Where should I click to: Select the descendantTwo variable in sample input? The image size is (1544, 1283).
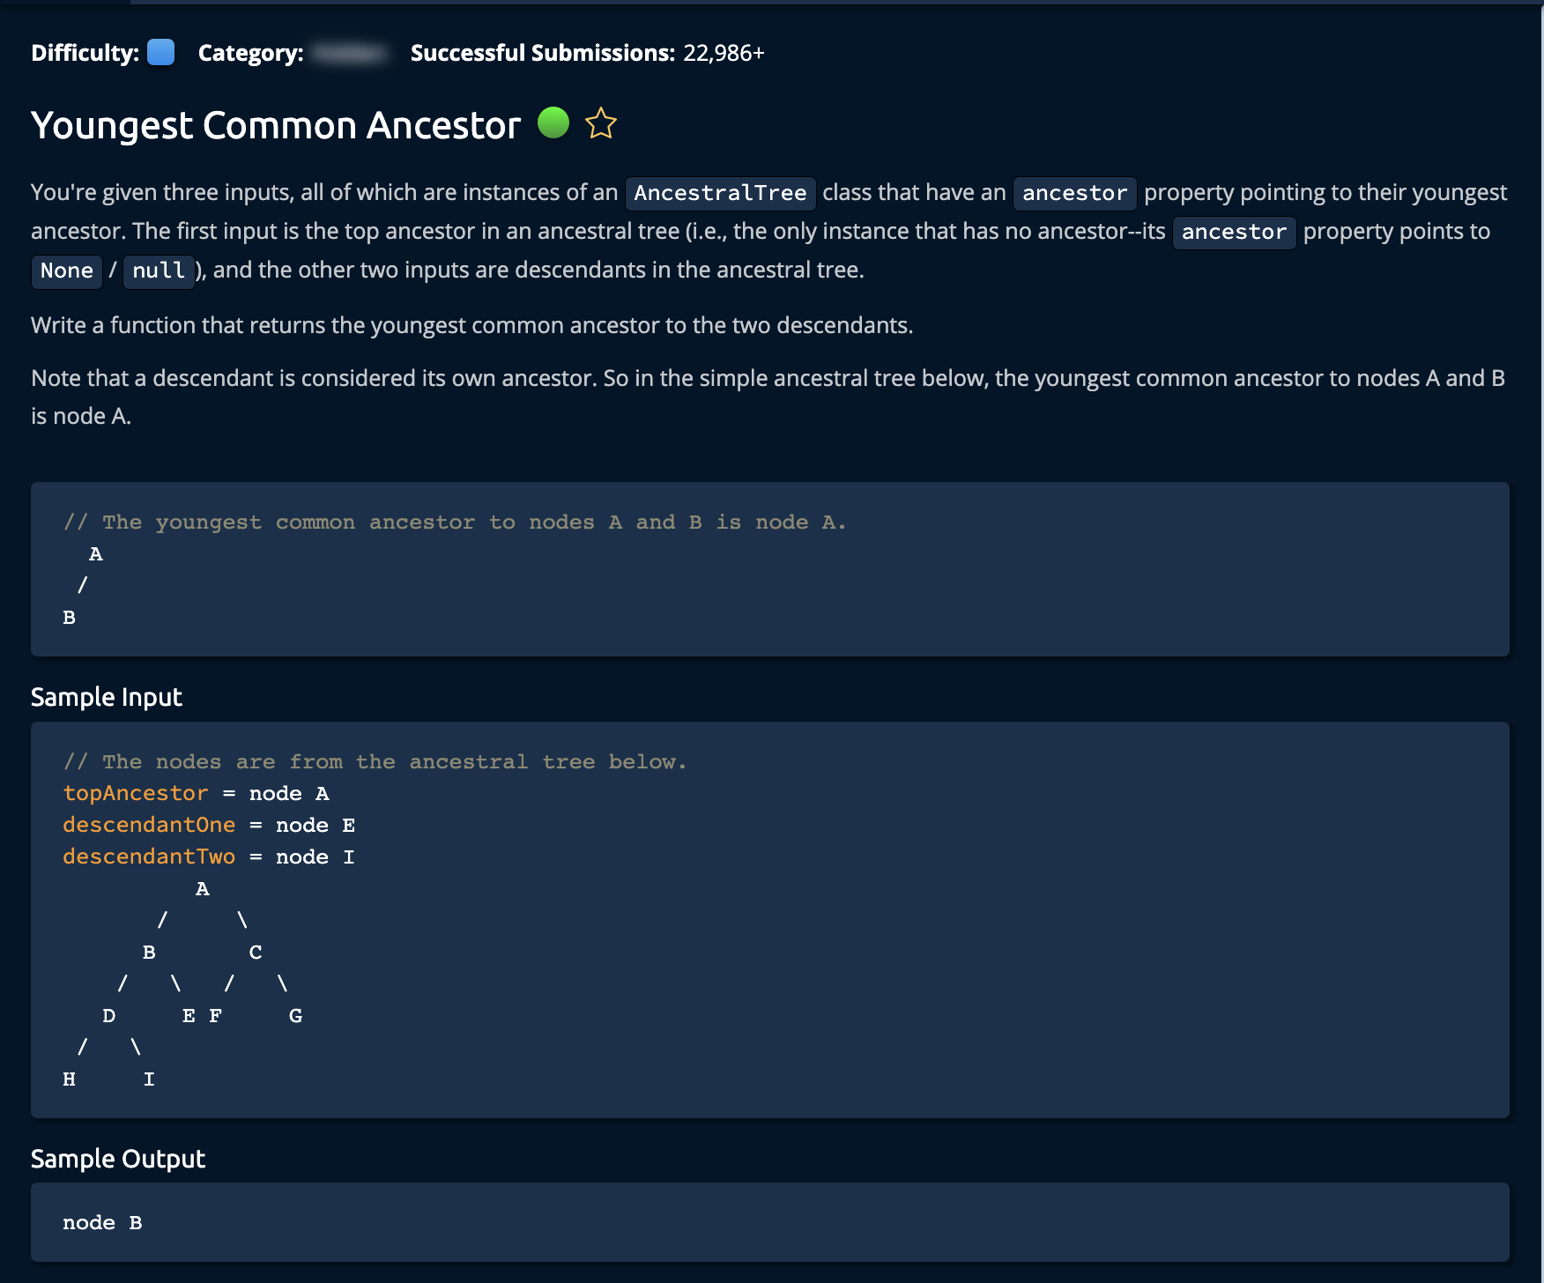click(149, 857)
